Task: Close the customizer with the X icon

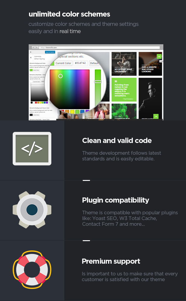Action: (x=30, y=52)
